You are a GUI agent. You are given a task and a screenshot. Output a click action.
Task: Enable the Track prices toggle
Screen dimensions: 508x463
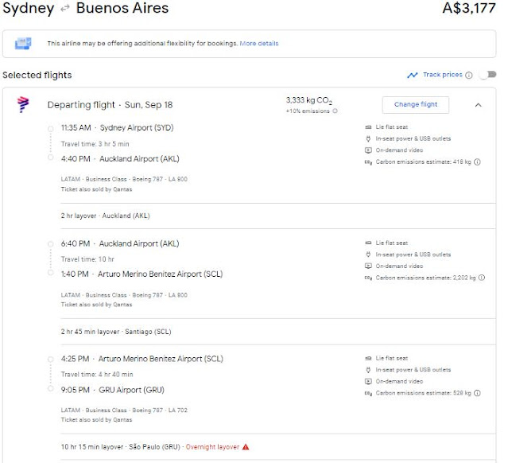[486, 76]
